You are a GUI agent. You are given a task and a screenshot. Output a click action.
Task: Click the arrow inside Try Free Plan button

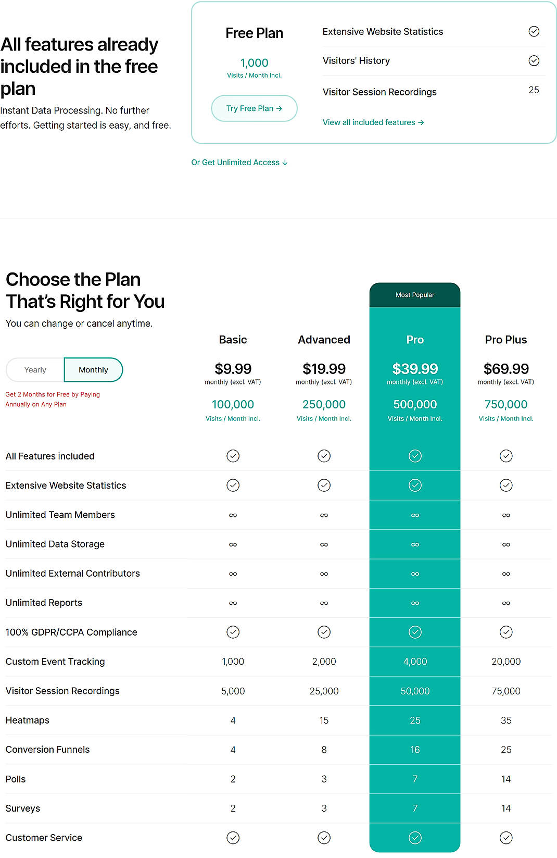pyautogui.click(x=280, y=108)
